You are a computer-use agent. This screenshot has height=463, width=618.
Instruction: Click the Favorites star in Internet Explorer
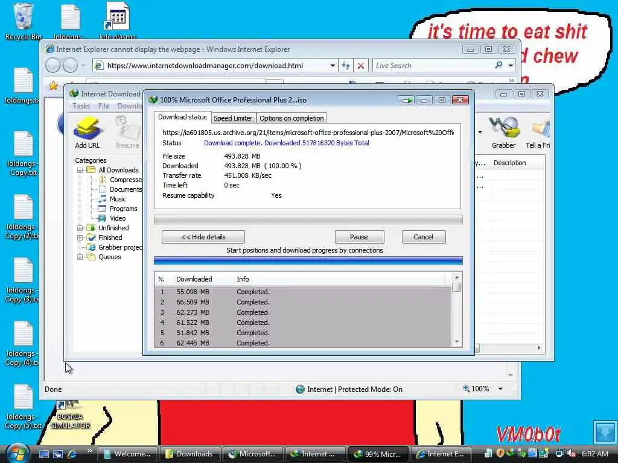(53, 85)
